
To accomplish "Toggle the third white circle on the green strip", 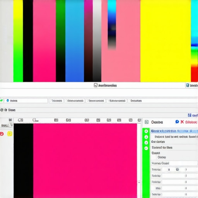I will point(146,143).
